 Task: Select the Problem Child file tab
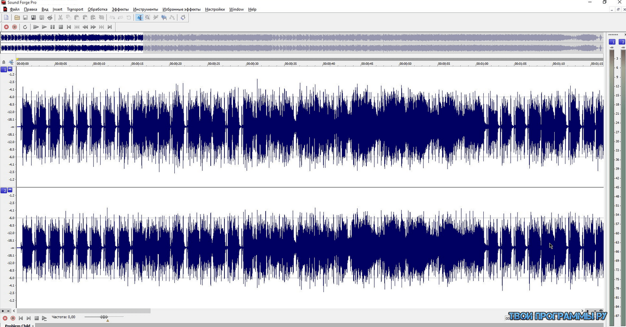[x=17, y=325]
